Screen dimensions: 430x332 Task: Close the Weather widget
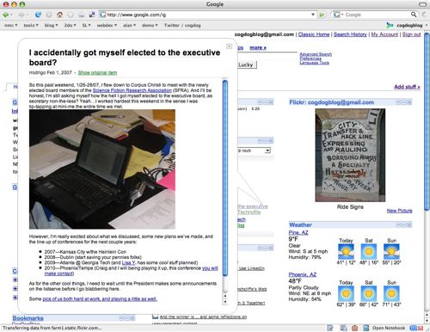point(409,224)
